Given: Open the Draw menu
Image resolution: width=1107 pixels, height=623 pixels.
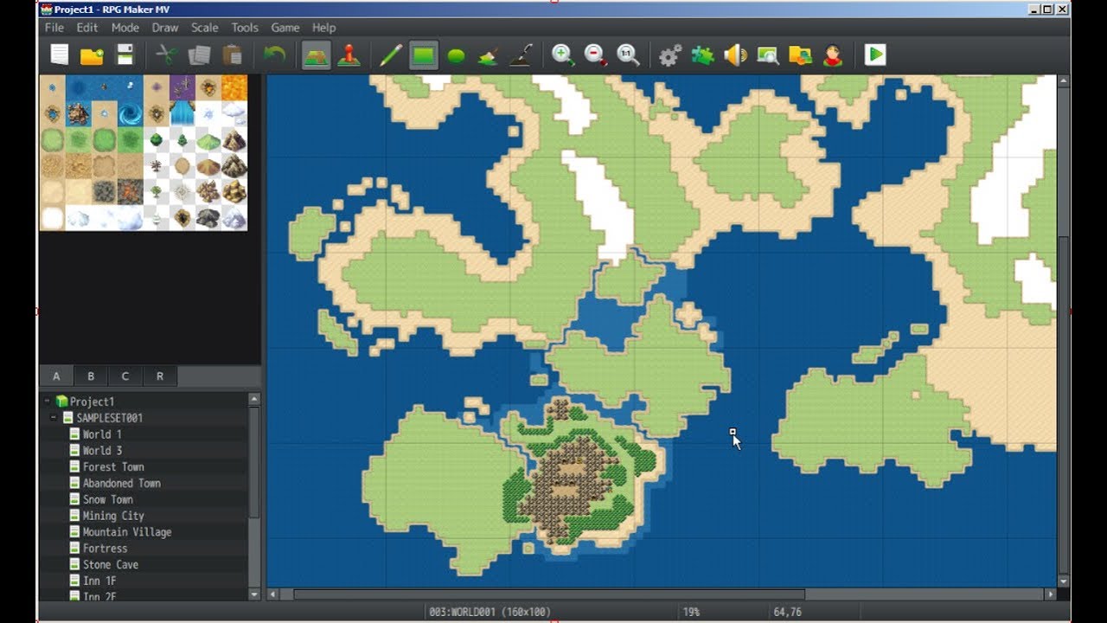Looking at the screenshot, I should [165, 28].
